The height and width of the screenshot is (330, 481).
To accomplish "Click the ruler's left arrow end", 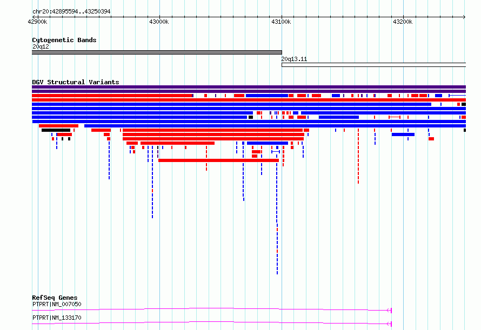I will coord(34,17).
